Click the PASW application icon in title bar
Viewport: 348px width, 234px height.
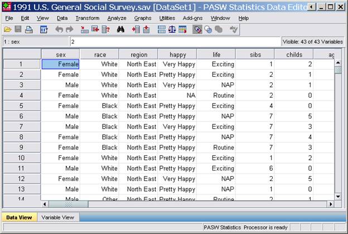[x=7, y=7]
